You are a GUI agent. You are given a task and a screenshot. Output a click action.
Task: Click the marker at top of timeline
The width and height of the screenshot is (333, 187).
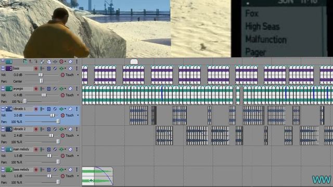click(x=134, y=61)
